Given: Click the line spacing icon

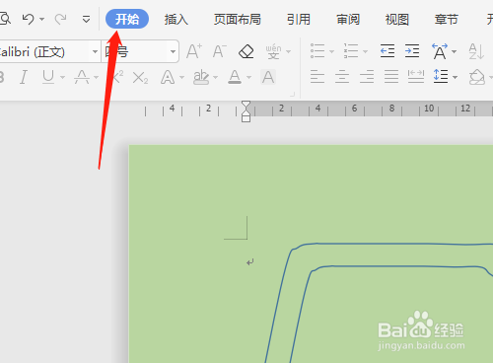Looking at the screenshot, I should pyautogui.click(x=441, y=76).
